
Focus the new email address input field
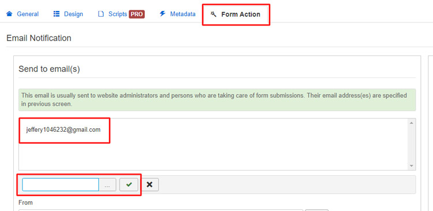(x=61, y=185)
